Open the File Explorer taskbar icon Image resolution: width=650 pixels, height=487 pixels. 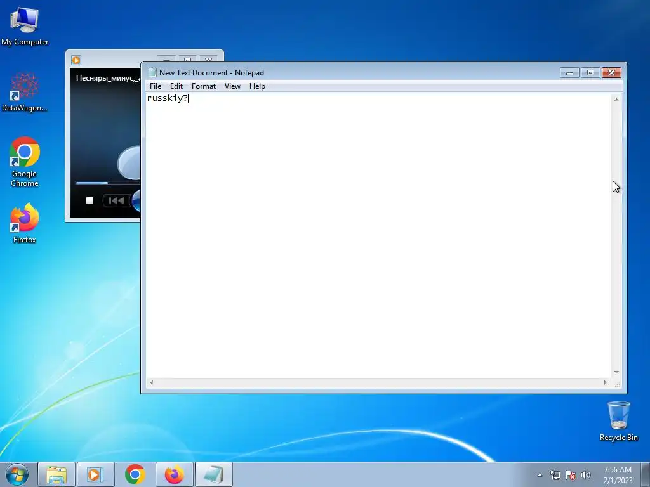56,474
